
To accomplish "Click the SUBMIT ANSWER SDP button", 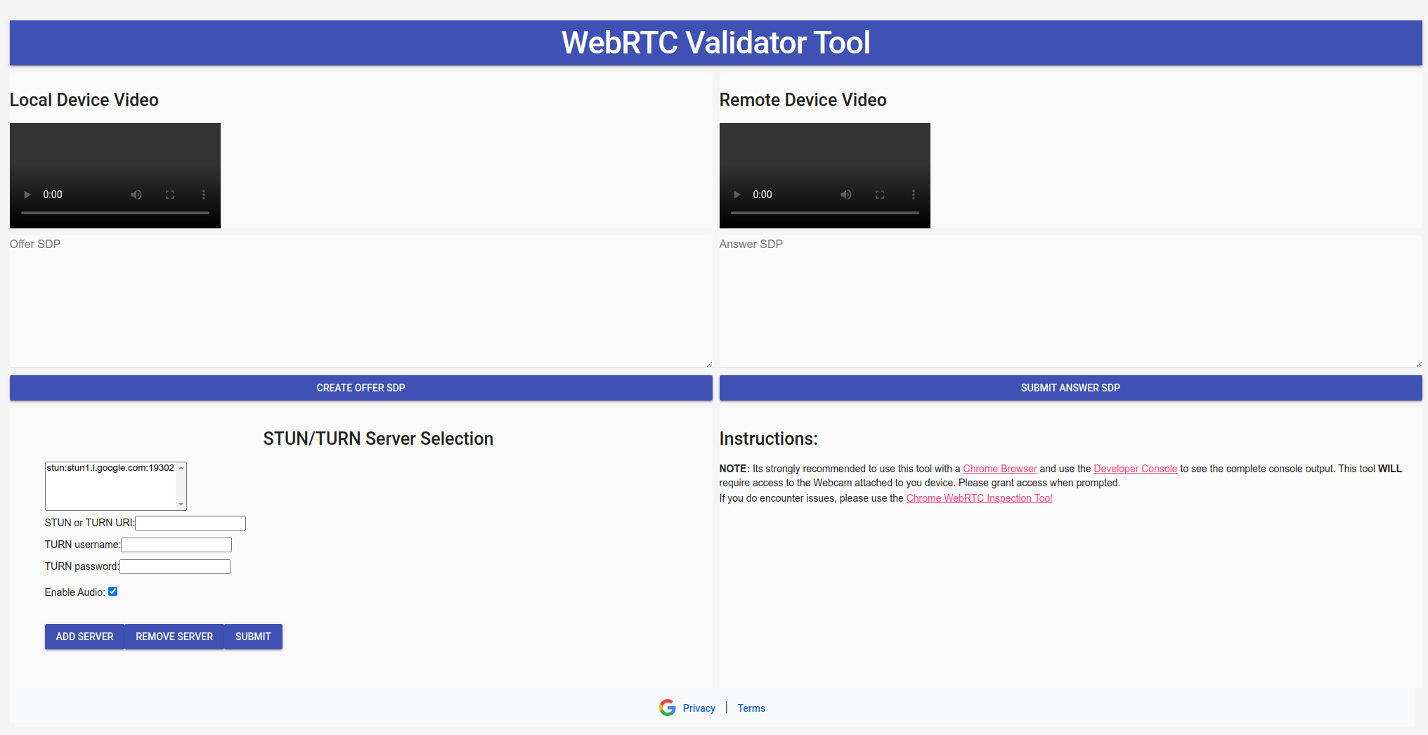I will 1070,387.
